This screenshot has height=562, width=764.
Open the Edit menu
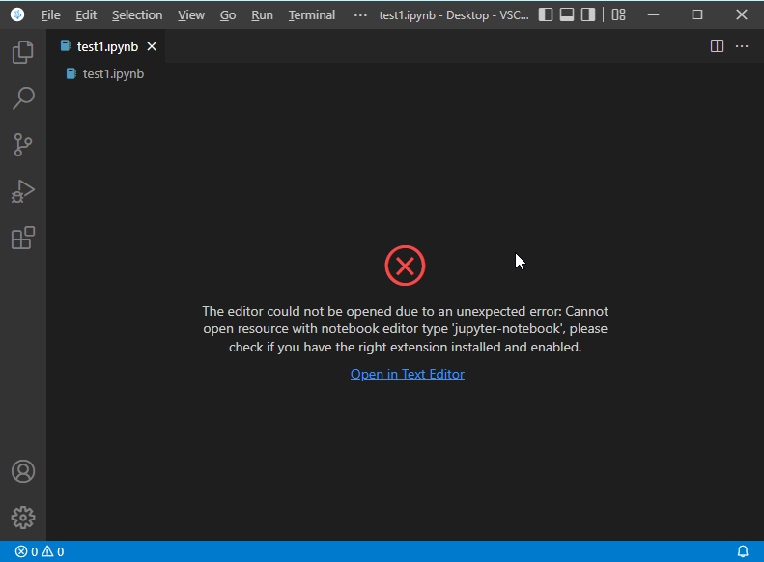[x=86, y=15]
